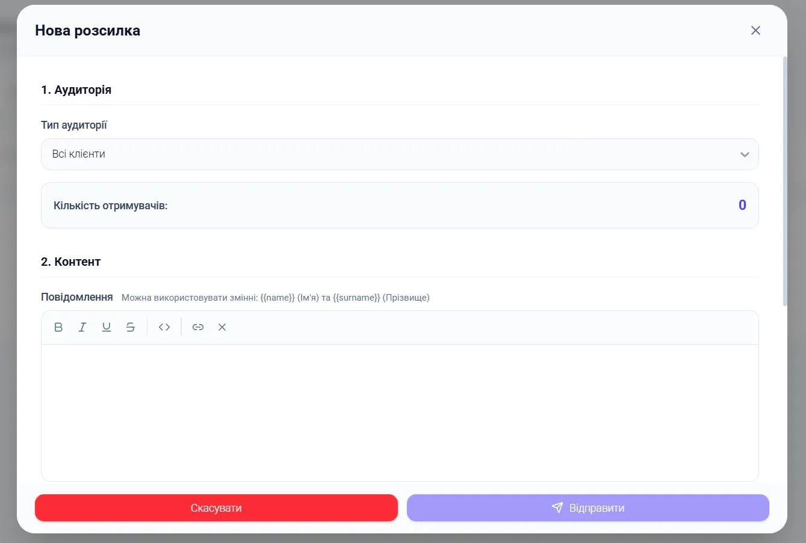This screenshot has width=806, height=543.
Task: Click the chevron on Всі клієнти selector
Action: pos(745,155)
